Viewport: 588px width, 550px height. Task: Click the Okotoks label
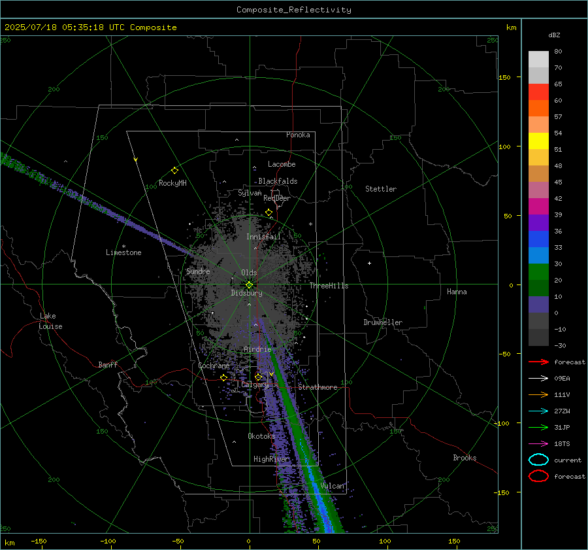(261, 436)
